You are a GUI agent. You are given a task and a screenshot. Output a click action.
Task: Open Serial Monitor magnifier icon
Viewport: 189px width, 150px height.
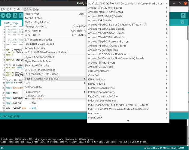(183, 16)
